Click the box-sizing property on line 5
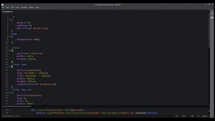The width and height of the screenshot is (215, 121). click(x=24, y=28)
